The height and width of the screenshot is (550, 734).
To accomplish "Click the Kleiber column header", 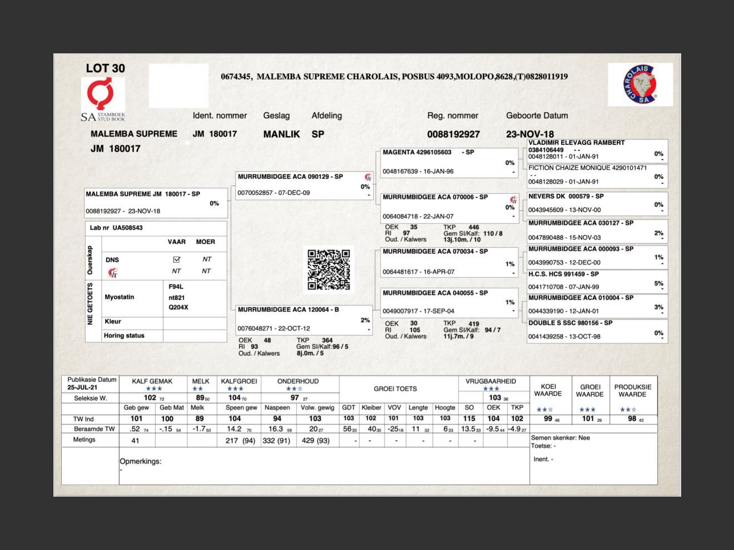I will click(x=371, y=408).
